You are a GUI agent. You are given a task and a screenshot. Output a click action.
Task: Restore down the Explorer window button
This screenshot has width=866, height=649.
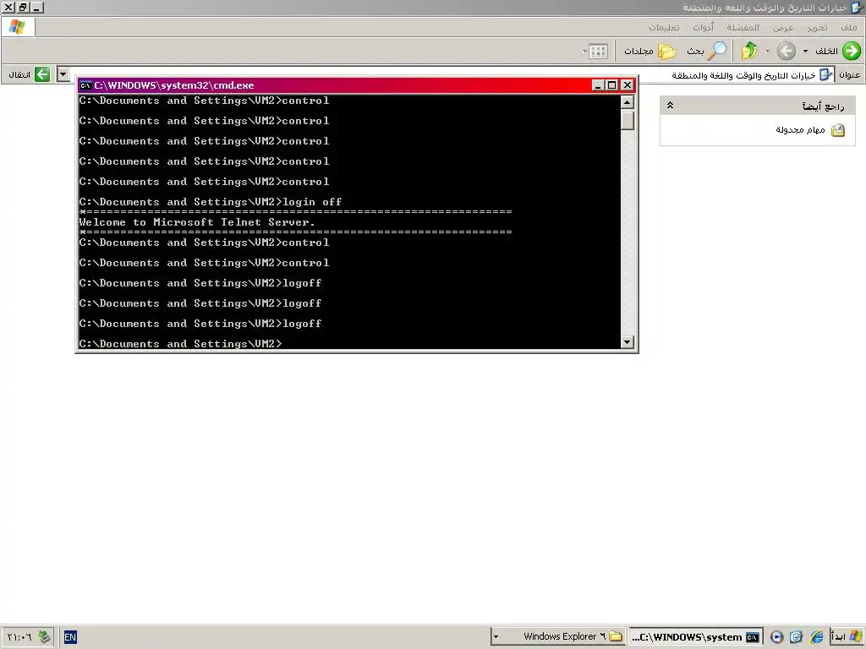pos(23,7)
